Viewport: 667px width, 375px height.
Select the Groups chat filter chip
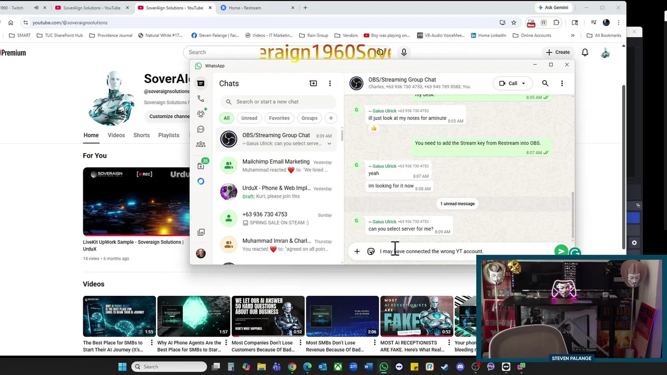[x=310, y=118]
